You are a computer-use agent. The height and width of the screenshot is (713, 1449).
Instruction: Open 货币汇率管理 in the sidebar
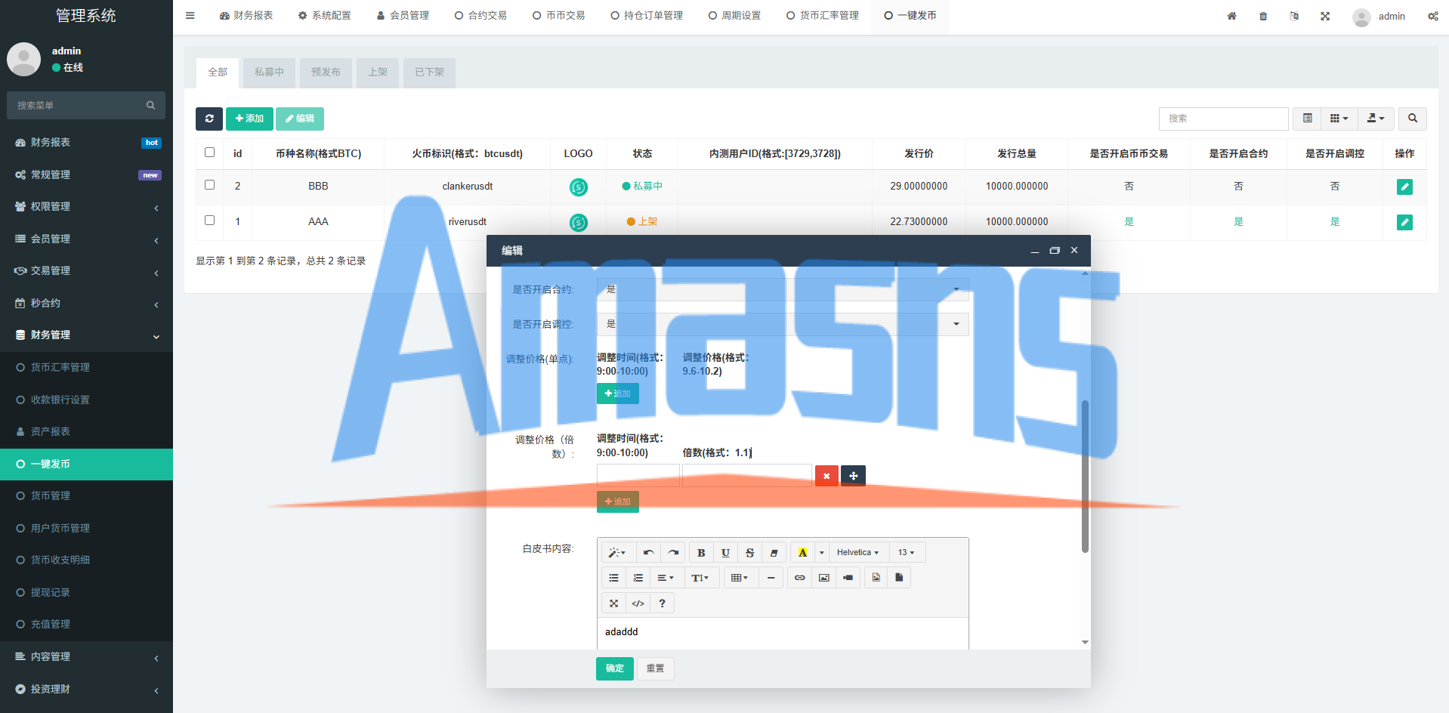point(86,367)
